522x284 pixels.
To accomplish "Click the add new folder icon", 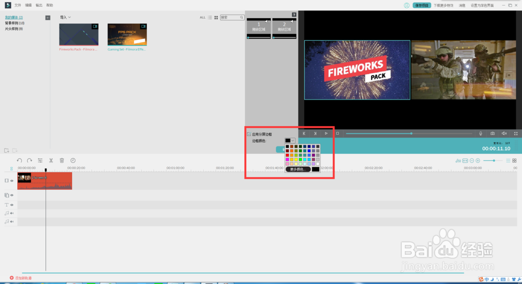I will click(x=6, y=151).
